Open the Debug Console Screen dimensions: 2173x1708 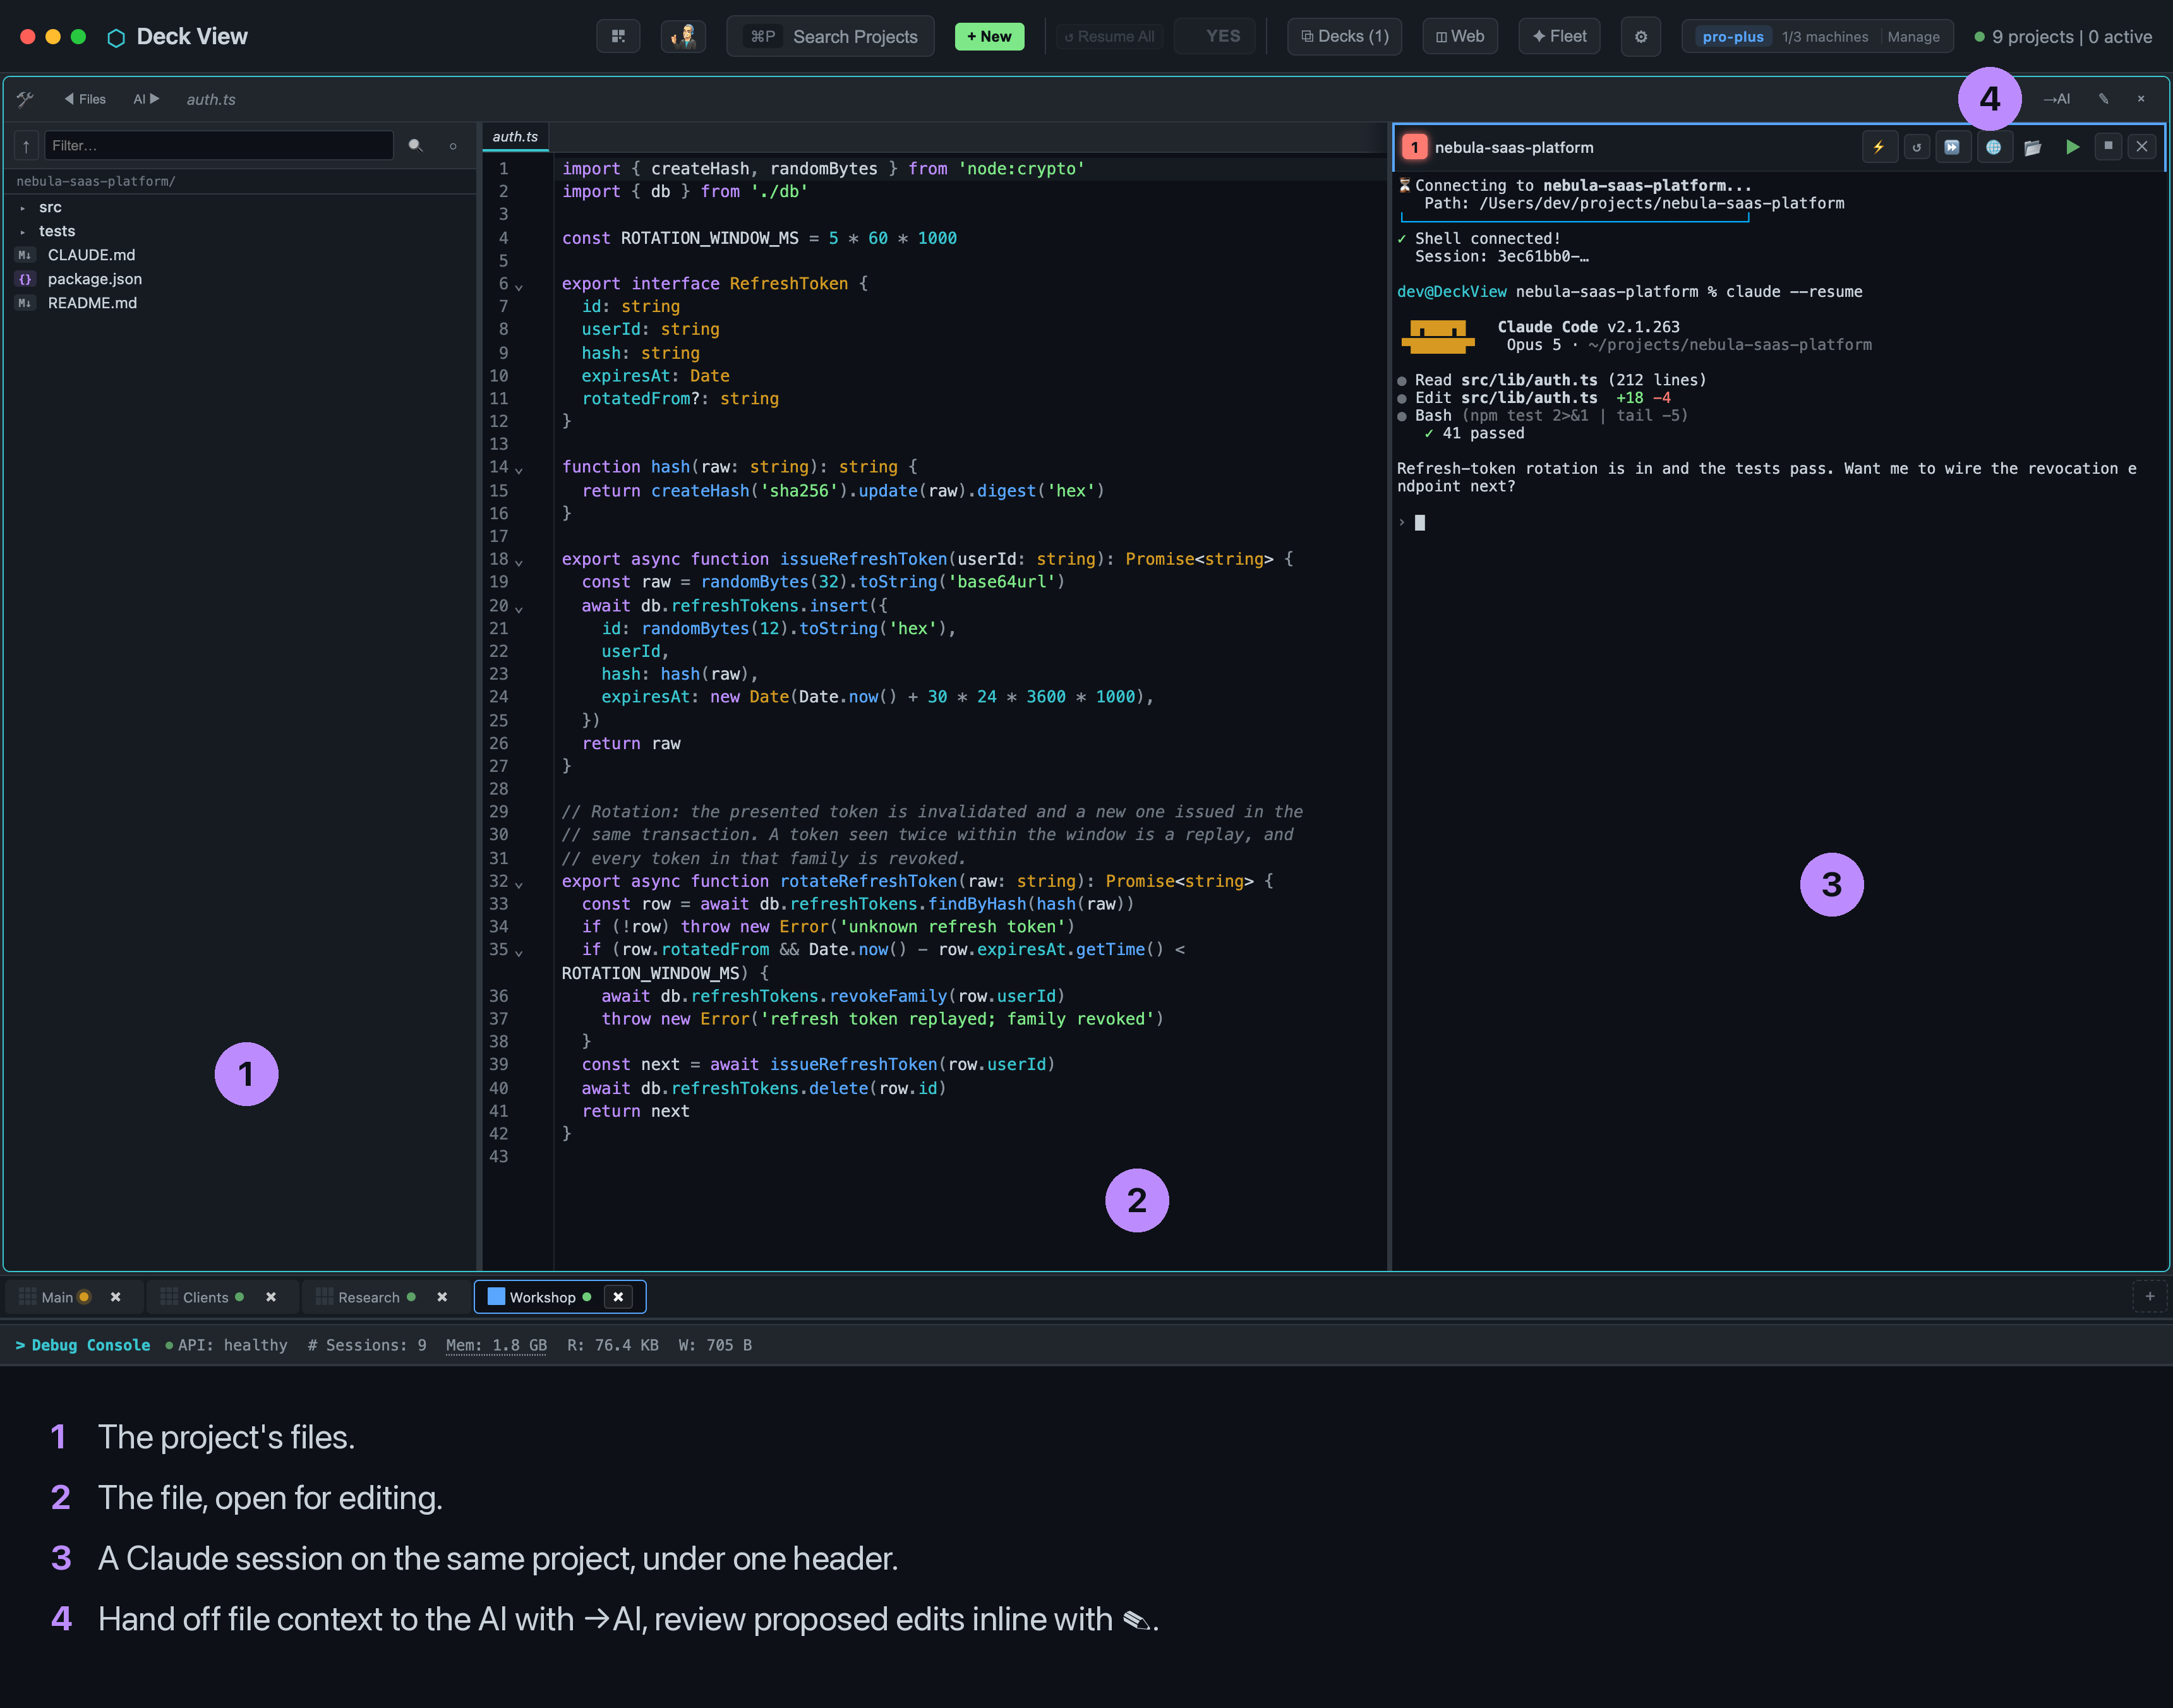tap(83, 1345)
